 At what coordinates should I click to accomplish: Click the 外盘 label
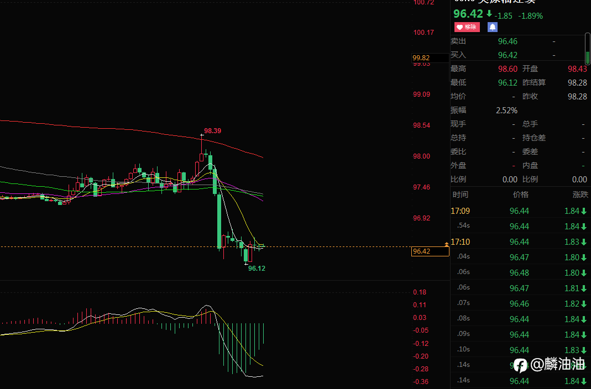point(458,165)
